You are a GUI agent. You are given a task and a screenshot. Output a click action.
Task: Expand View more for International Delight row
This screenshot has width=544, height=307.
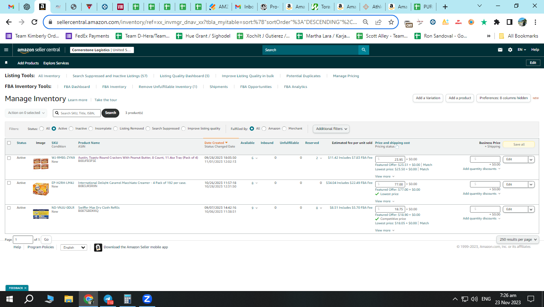[x=384, y=201]
